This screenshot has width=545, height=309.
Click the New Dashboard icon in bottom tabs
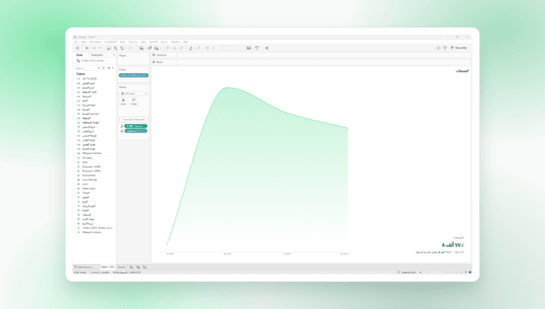coord(138,267)
